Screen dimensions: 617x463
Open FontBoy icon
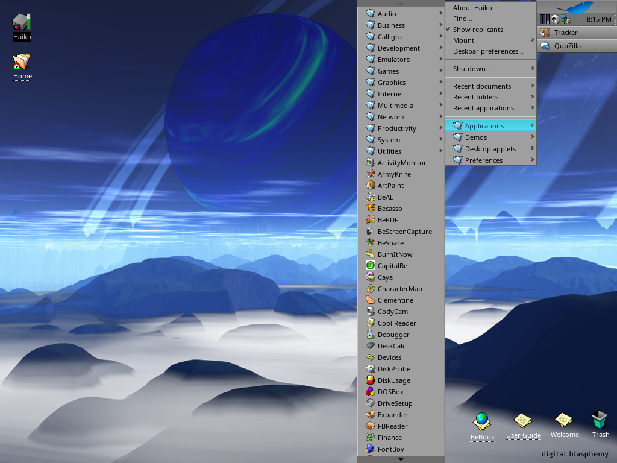pos(371,449)
